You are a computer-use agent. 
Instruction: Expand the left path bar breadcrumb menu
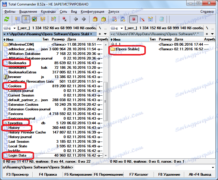tap(4, 34)
